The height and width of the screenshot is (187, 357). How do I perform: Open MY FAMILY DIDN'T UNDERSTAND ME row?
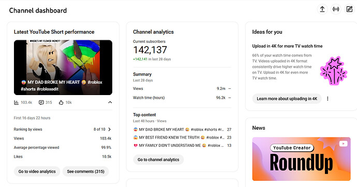pos(182,146)
